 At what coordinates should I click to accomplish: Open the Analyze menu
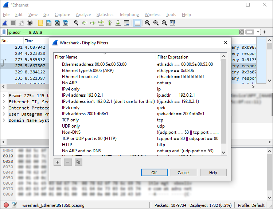coord(83,15)
